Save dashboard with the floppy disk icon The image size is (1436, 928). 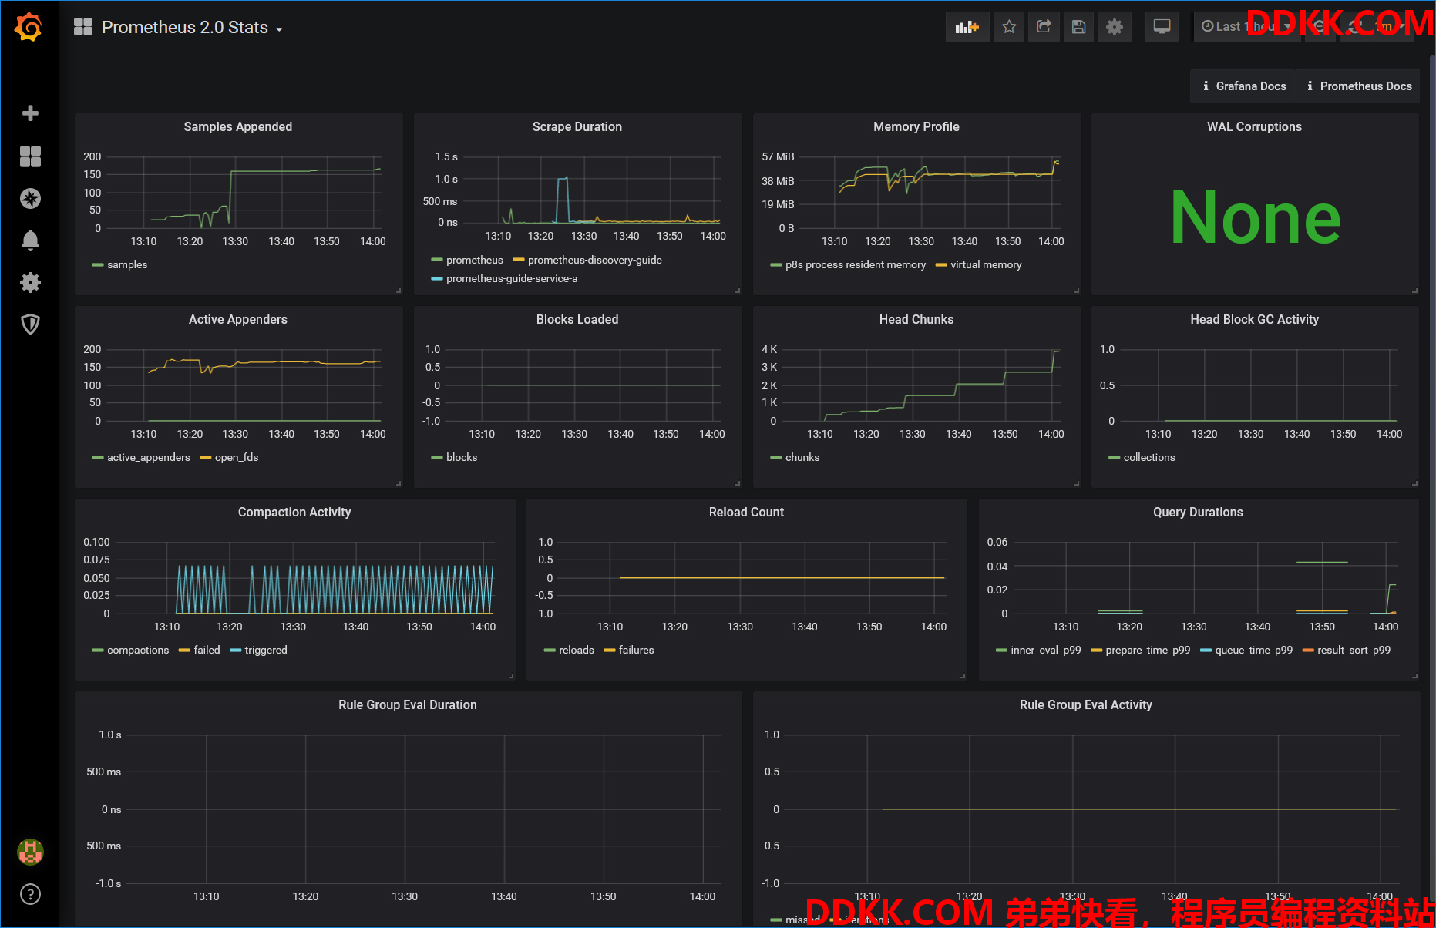pos(1079,27)
